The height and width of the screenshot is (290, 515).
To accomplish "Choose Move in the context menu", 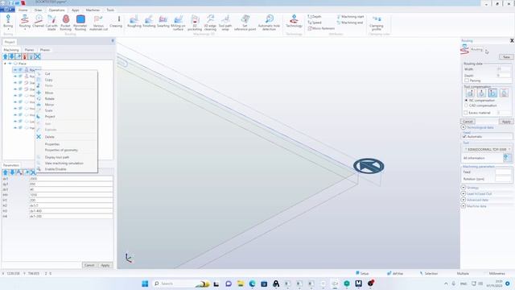I will click(49, 93).
